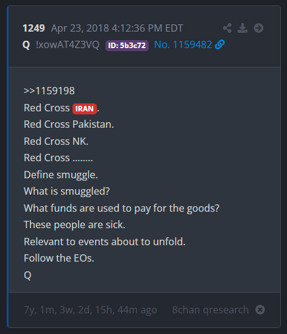Image resolution: width=287 pixels, height=334 pixels.
Task: Click the chain link icon beside No. 1159482
Action: [220, 45]
